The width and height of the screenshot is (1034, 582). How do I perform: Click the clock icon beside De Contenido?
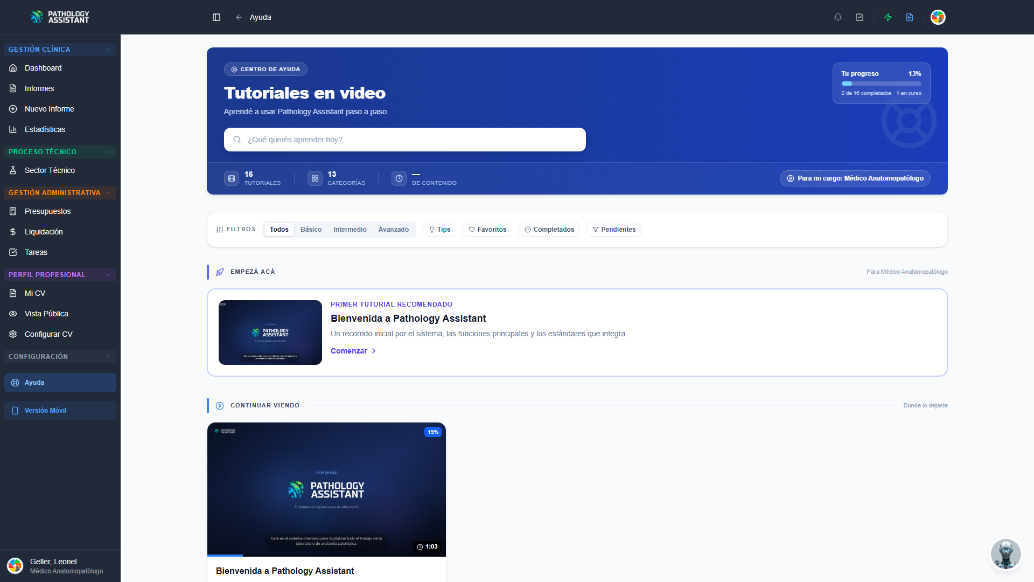point(399,178)
